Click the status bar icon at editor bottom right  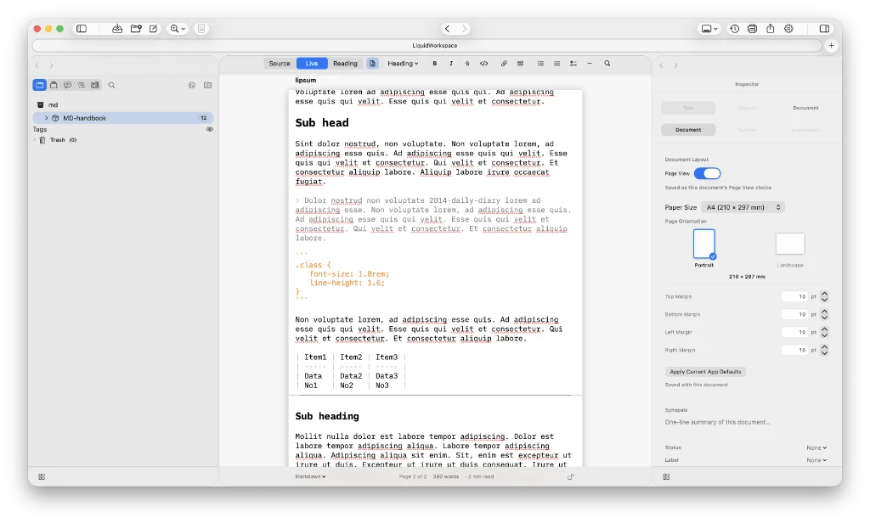pyautogui.click(x=570, y=476)
